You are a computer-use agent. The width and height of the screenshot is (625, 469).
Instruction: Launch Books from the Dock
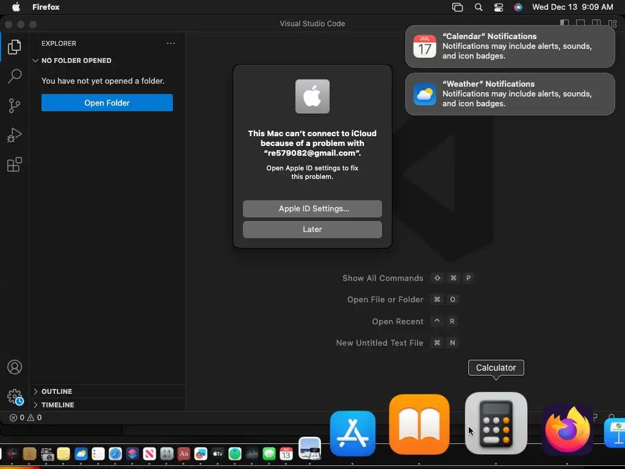tap(419, 424)
